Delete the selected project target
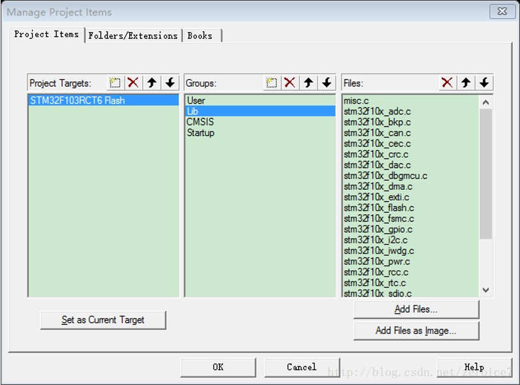 (x=133, y=82)
